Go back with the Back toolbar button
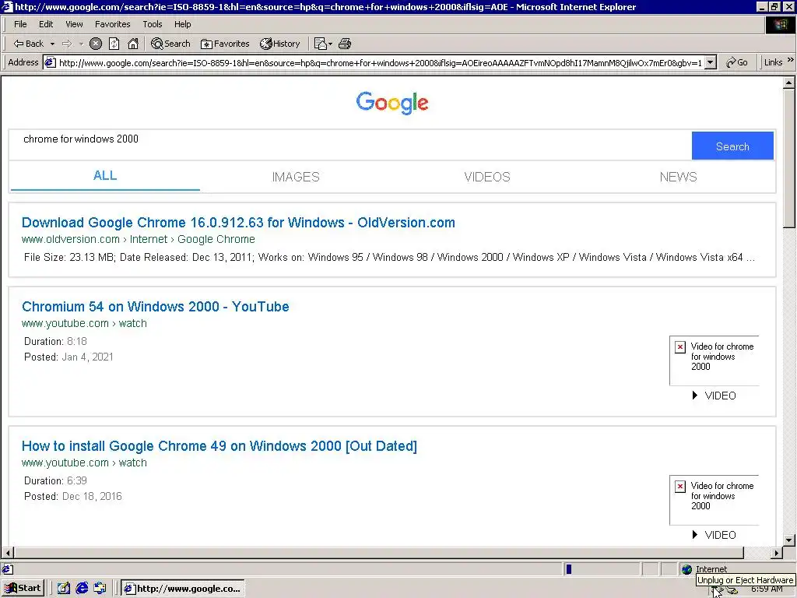This screenshot has width=797, height=598. click(29, 44)
